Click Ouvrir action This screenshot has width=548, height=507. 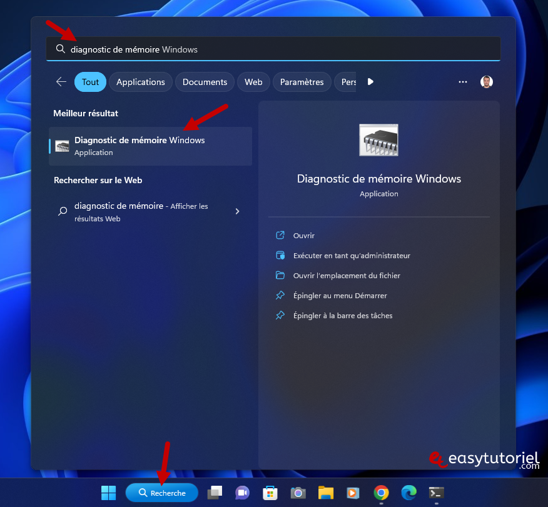303,236
